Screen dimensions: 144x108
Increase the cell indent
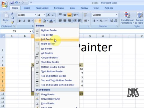(79, 21)
